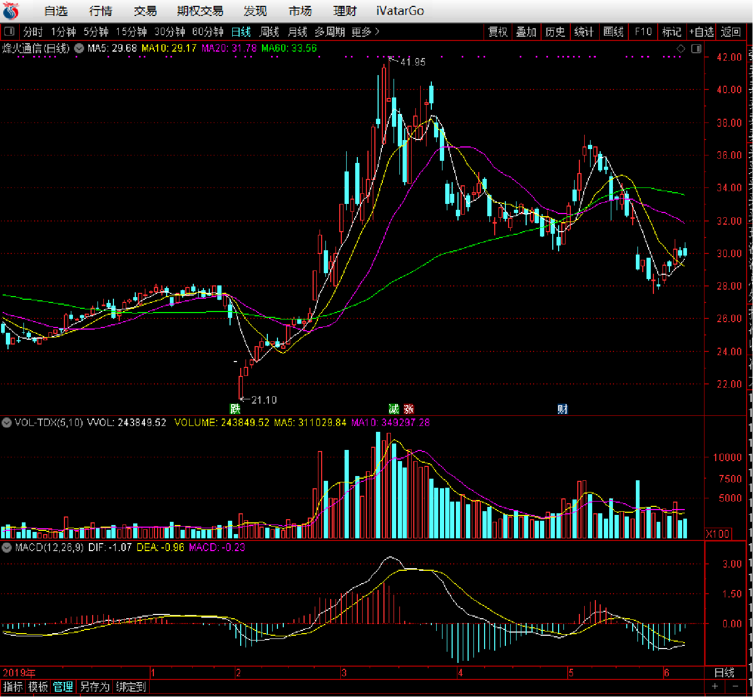Screen dimensions: 753x697
Task: Click the red app logo icon
Action: (x=11, y=11)
